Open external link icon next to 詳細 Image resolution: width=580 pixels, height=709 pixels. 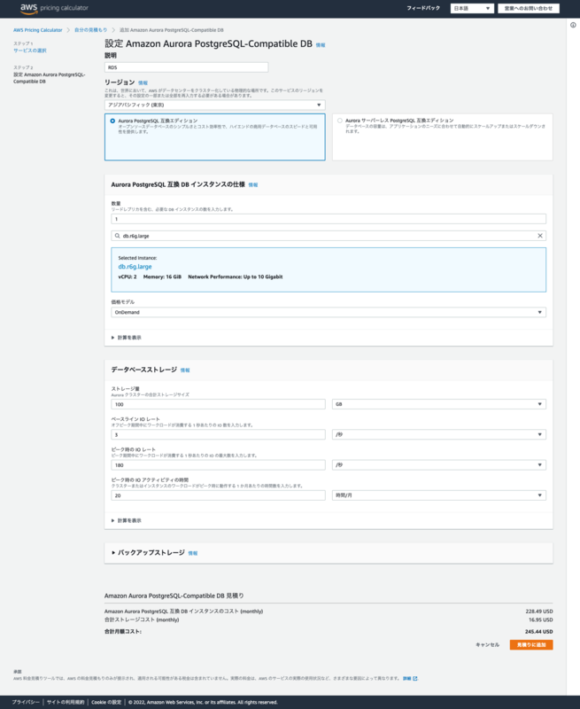pyautogui.click(x=415, y=678)
